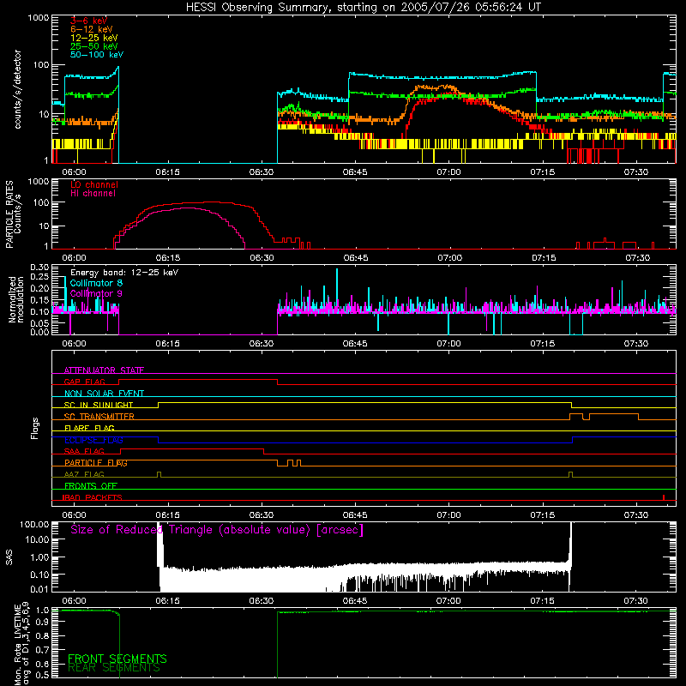Click the 'PARTICLE RATES Counts/s' axis label
This screenshot has height=686, width=686.
coord(13,214)
